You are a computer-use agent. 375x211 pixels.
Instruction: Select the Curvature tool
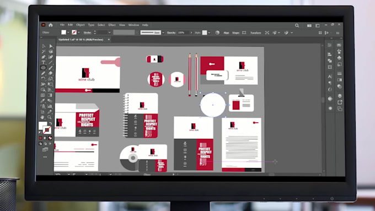tap(51, 57)
